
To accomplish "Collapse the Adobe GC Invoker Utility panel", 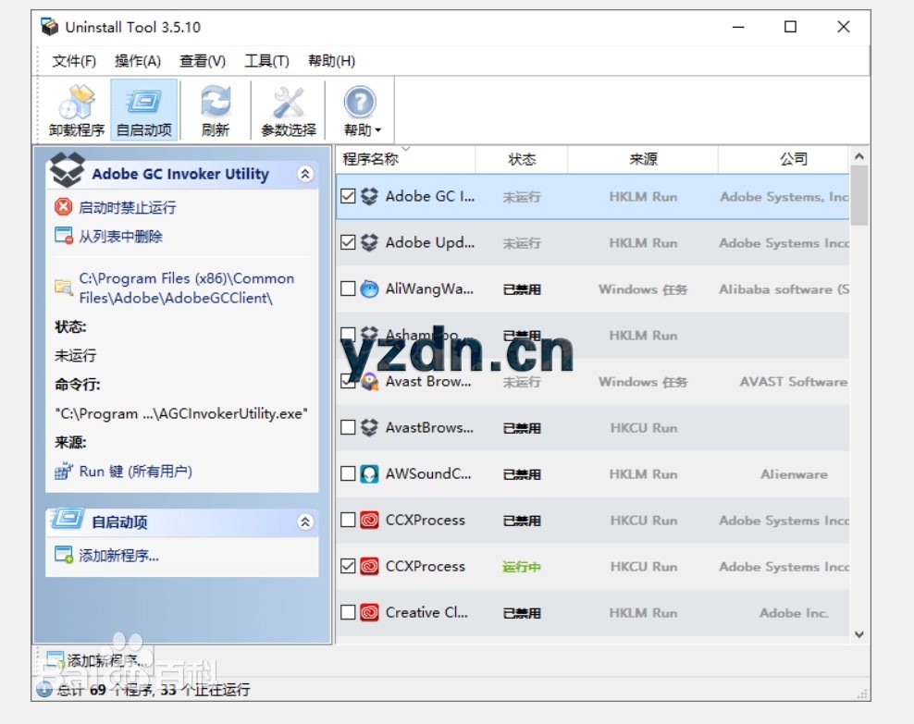I will coord(305,173).
